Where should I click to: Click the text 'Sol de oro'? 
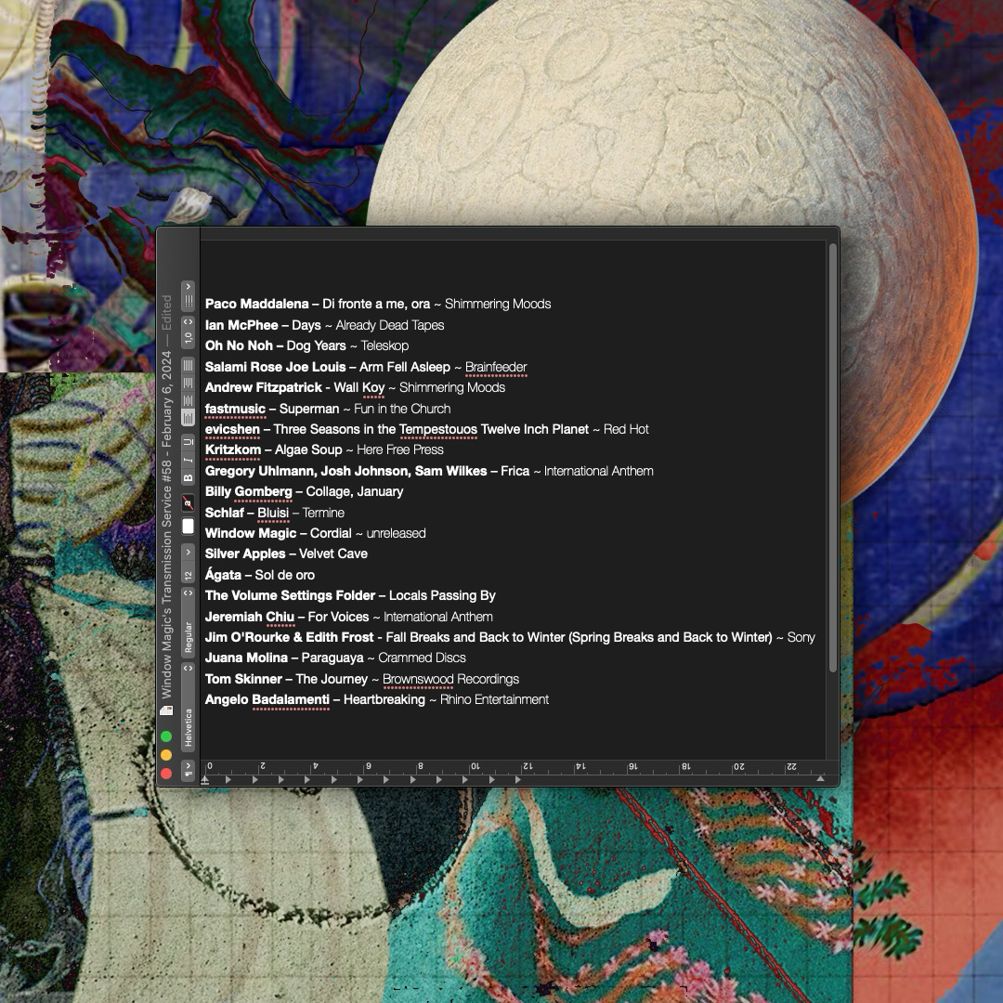pos(285,575)
